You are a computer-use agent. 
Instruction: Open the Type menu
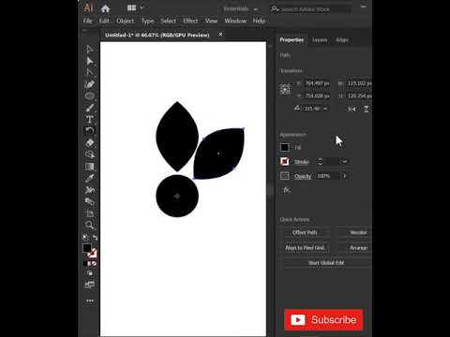[x=147, y=21]
